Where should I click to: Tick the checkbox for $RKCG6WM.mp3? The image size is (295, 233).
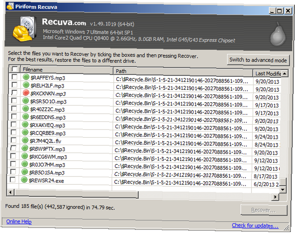(13, 156)
